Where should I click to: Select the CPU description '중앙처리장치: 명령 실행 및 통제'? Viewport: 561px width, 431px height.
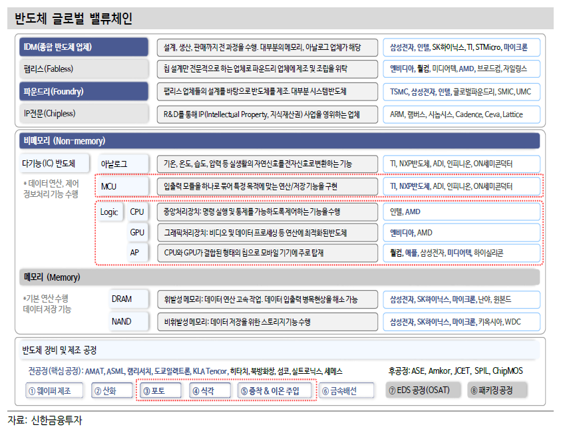coord(268,212)
